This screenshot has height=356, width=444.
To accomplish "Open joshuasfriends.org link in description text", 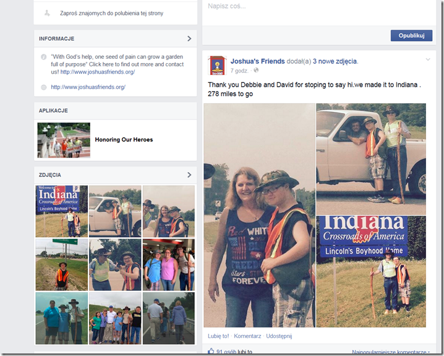I will point(98,72).
